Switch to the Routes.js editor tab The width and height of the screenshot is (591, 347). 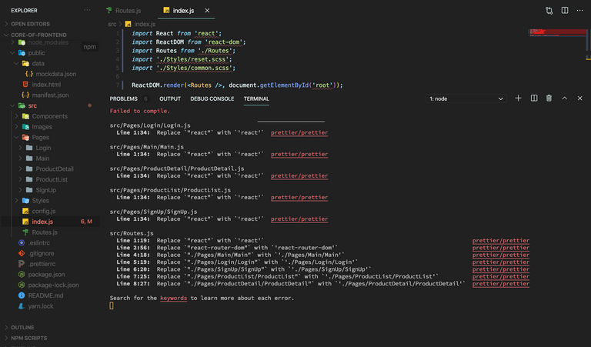pyautogui.click(x=124, y=11)
